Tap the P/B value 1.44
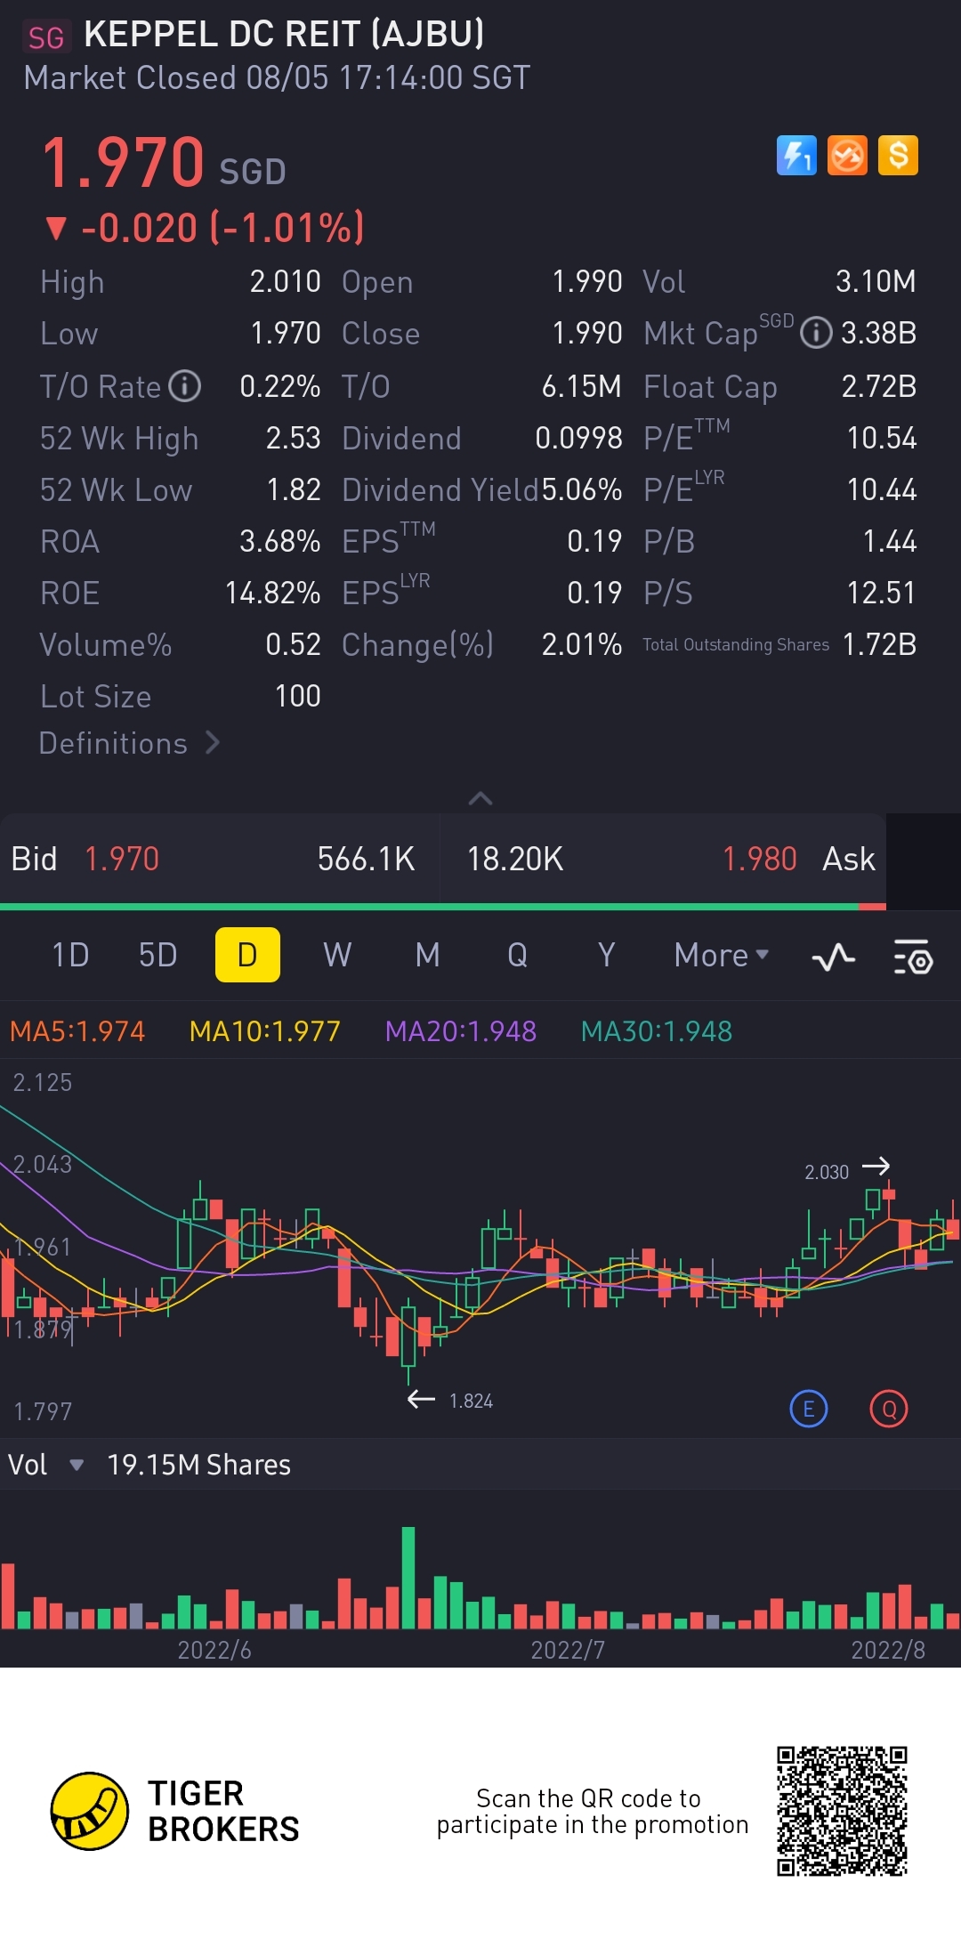 coord(890,541)
